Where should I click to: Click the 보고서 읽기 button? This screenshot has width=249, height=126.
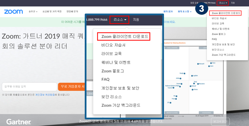tap(220, 122)
